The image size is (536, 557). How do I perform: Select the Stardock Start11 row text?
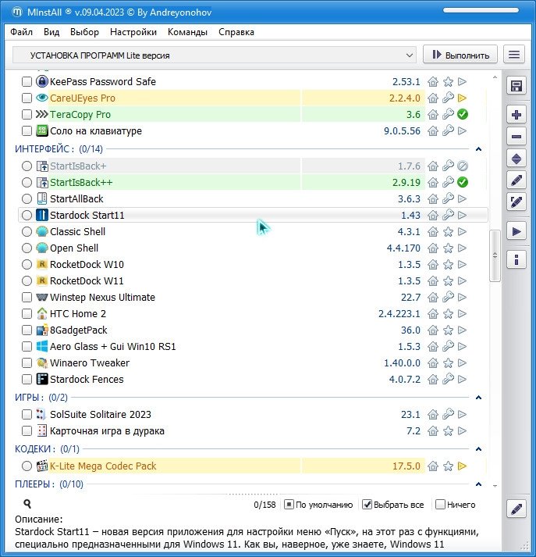[87, 216]
